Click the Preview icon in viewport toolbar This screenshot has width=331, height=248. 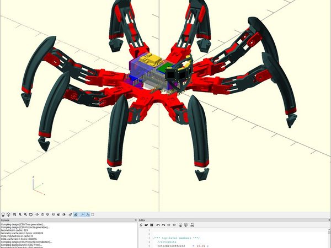tap(3, 214)
